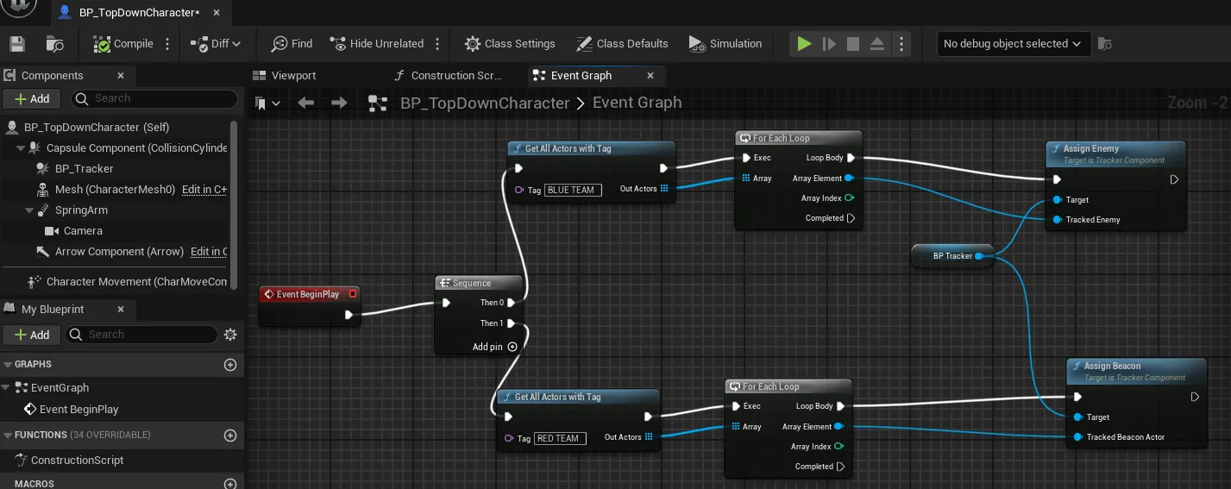
Task: Click the BLUE TEAM tag input field
Action: (574, 190)
